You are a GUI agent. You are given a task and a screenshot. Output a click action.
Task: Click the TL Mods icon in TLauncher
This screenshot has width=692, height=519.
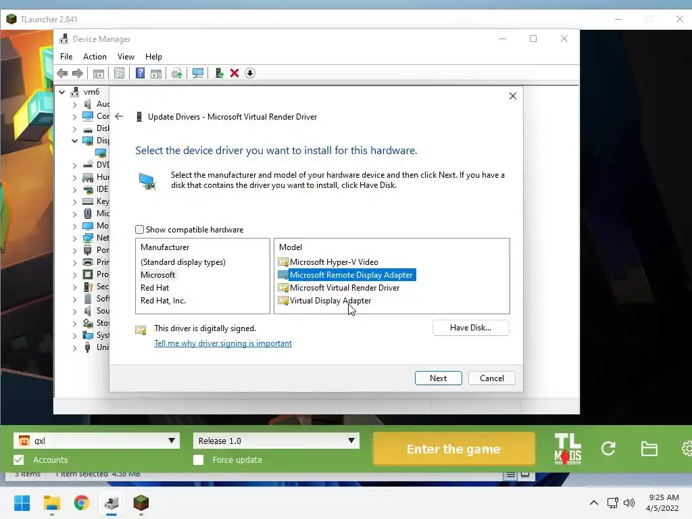[568, 449]
